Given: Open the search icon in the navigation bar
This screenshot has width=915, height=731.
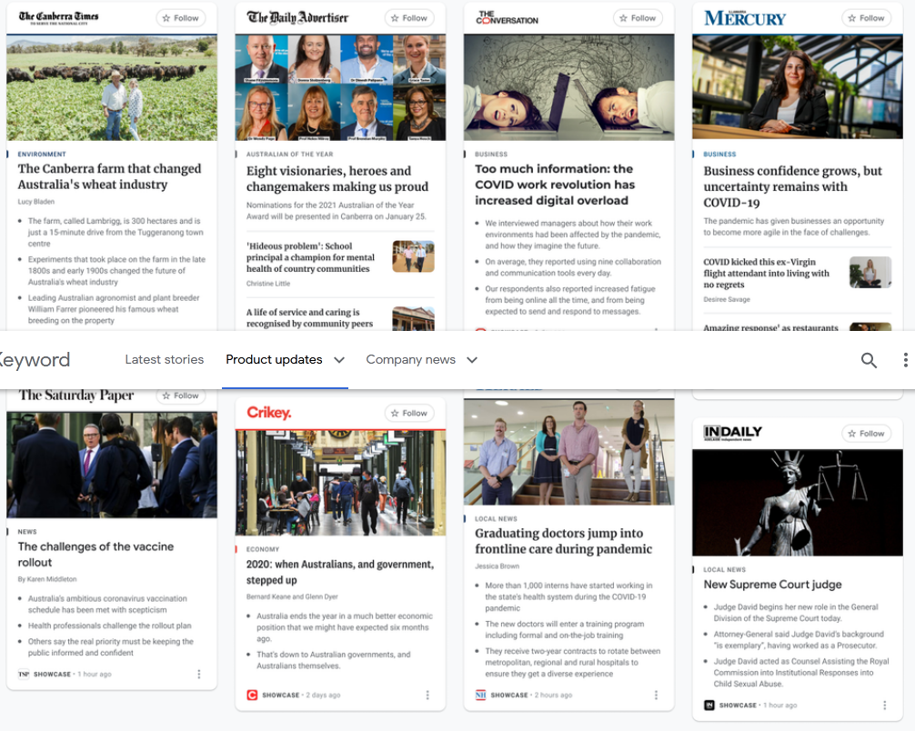Looking at the screenshot, I should (x=869, y=360).
